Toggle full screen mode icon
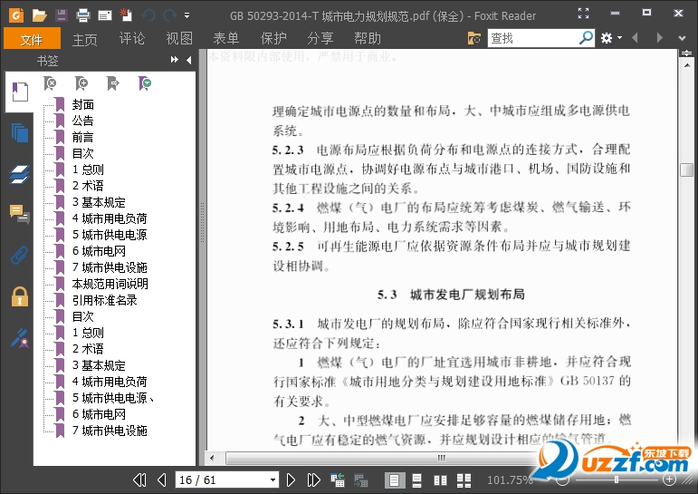 click(x=583, y=14)
